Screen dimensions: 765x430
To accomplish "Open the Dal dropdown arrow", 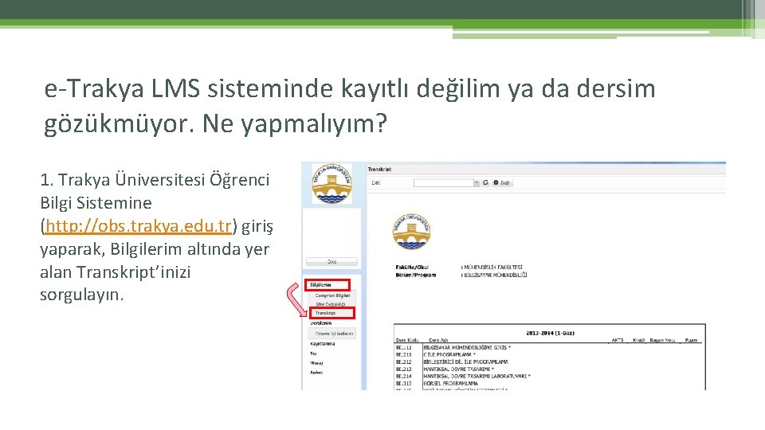I will (x=477, y=182).
